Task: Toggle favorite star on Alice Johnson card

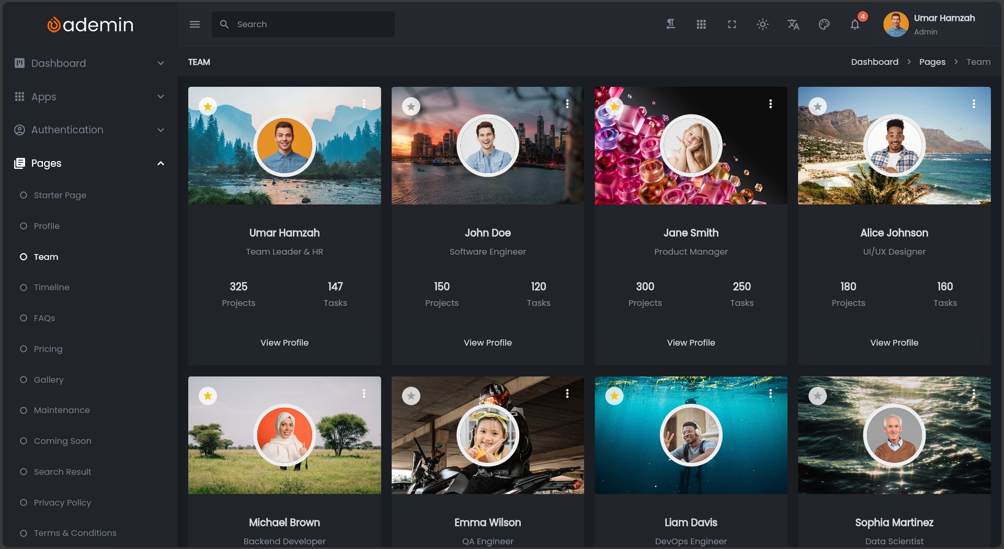Action: click(817, 107)
